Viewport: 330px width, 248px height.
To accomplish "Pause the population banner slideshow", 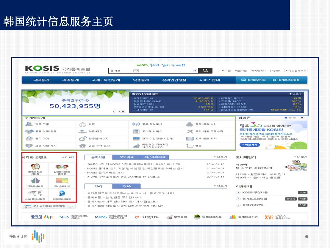I will click(x=123, y=111).
